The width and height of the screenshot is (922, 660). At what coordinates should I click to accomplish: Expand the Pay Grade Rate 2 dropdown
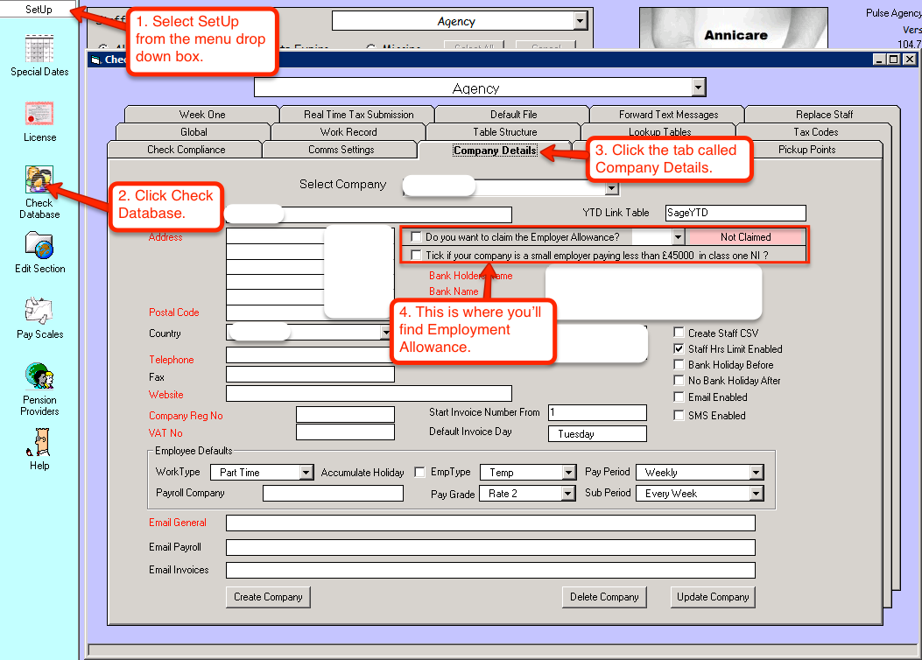[x=567, y=494]
